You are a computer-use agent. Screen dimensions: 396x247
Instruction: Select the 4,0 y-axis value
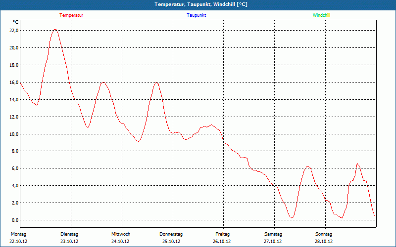coord(15,186)
